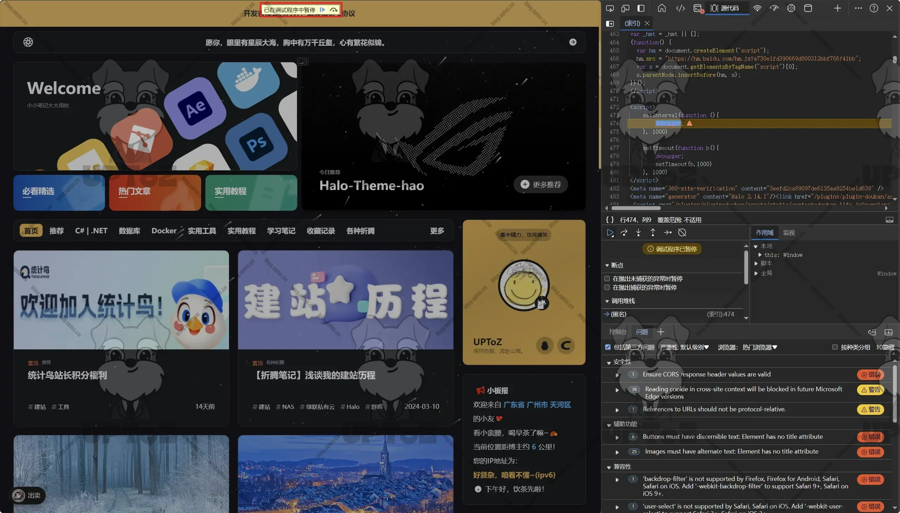Screen dimensions: 900x513
Task: Step over from the paused overlay
Action: (x=333, y=10)
